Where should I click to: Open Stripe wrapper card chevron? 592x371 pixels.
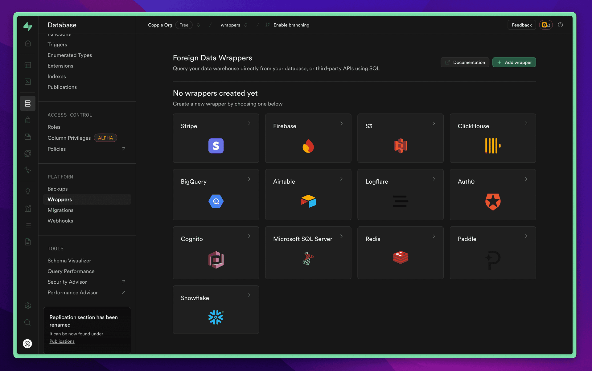coord(249,123)
